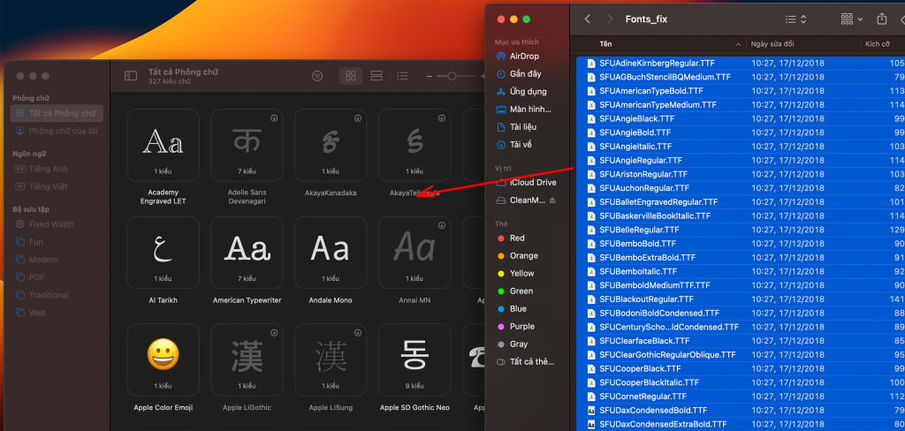Click download icon on AkayaKanadaka

(357, 117)
